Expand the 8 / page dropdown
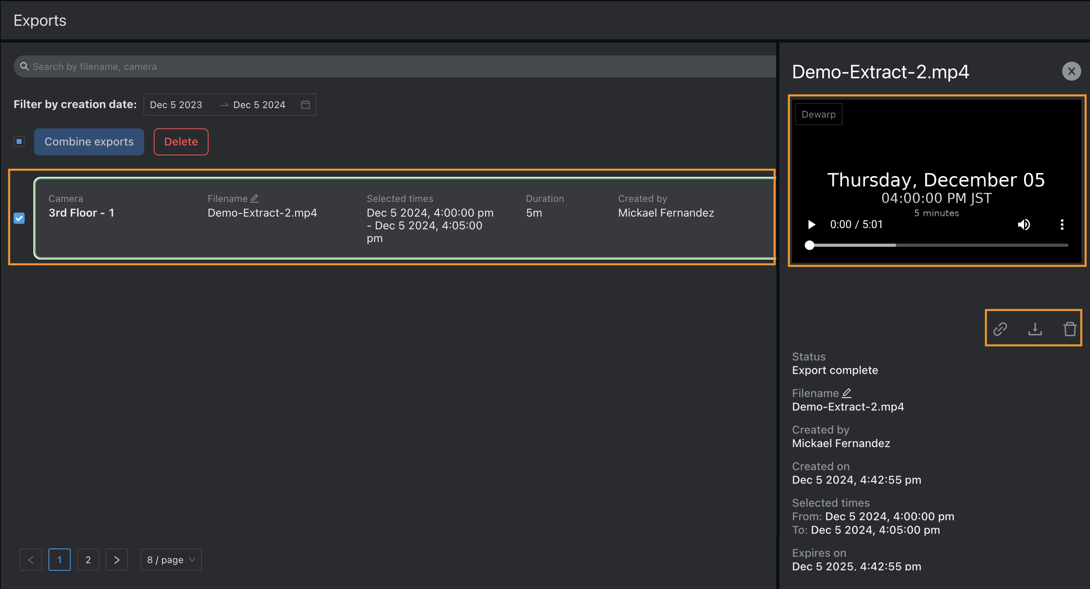 [x=171, y=560]
